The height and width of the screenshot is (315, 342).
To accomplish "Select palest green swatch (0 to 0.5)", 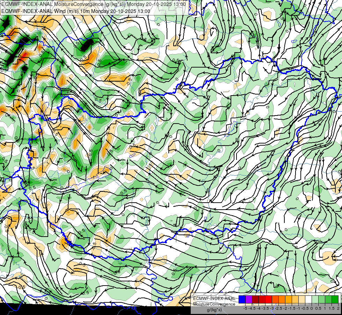I will click(x=315, y=300).
